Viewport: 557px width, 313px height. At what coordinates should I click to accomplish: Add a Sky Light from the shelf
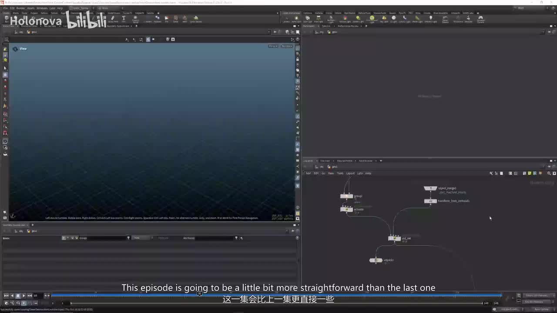coord(384,19)
